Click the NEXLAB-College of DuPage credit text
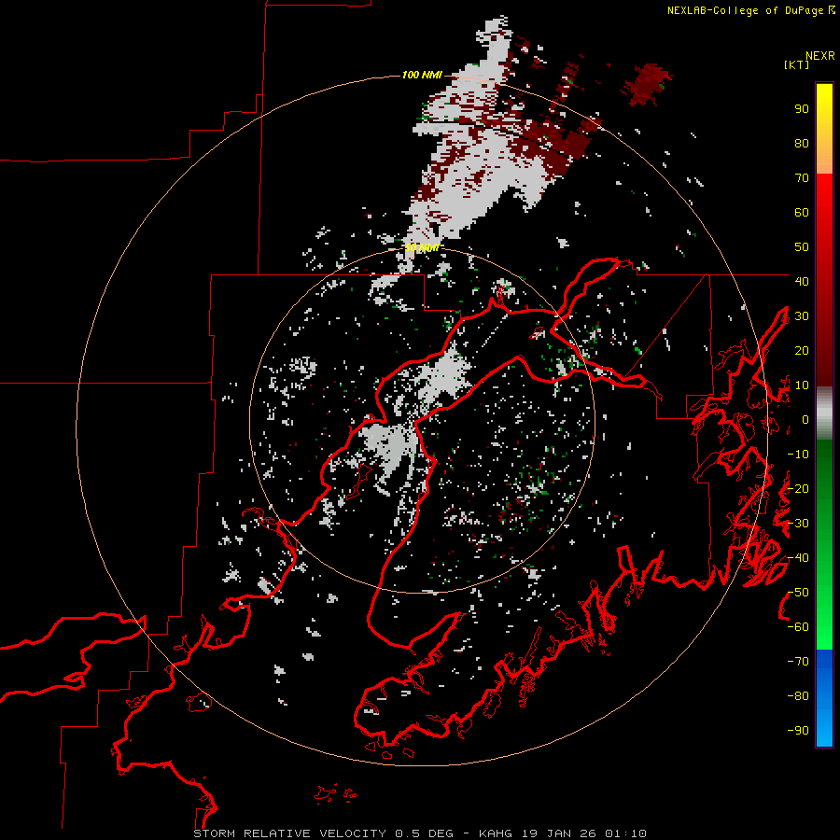Image resolution: width=840 pixels, height=840 pixels. pyautogui.click(x=745, y=10)
